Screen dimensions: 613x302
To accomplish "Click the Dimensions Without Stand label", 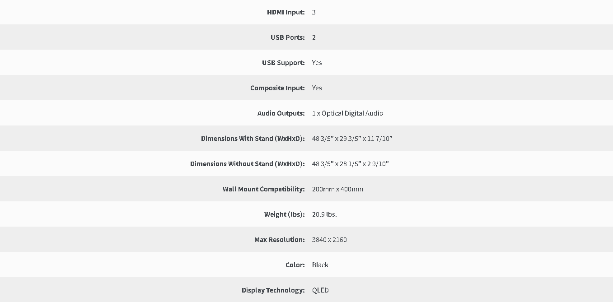I will pos(248,164).
